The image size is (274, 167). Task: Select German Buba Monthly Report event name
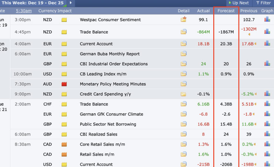(x=110, y=54)
